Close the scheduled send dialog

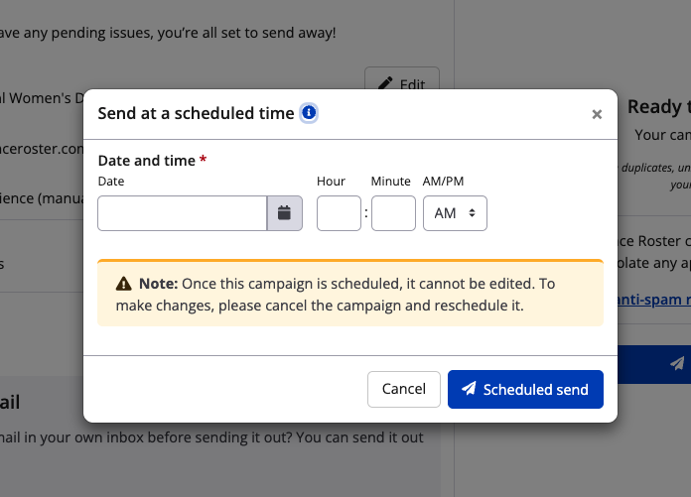[597, 114]
